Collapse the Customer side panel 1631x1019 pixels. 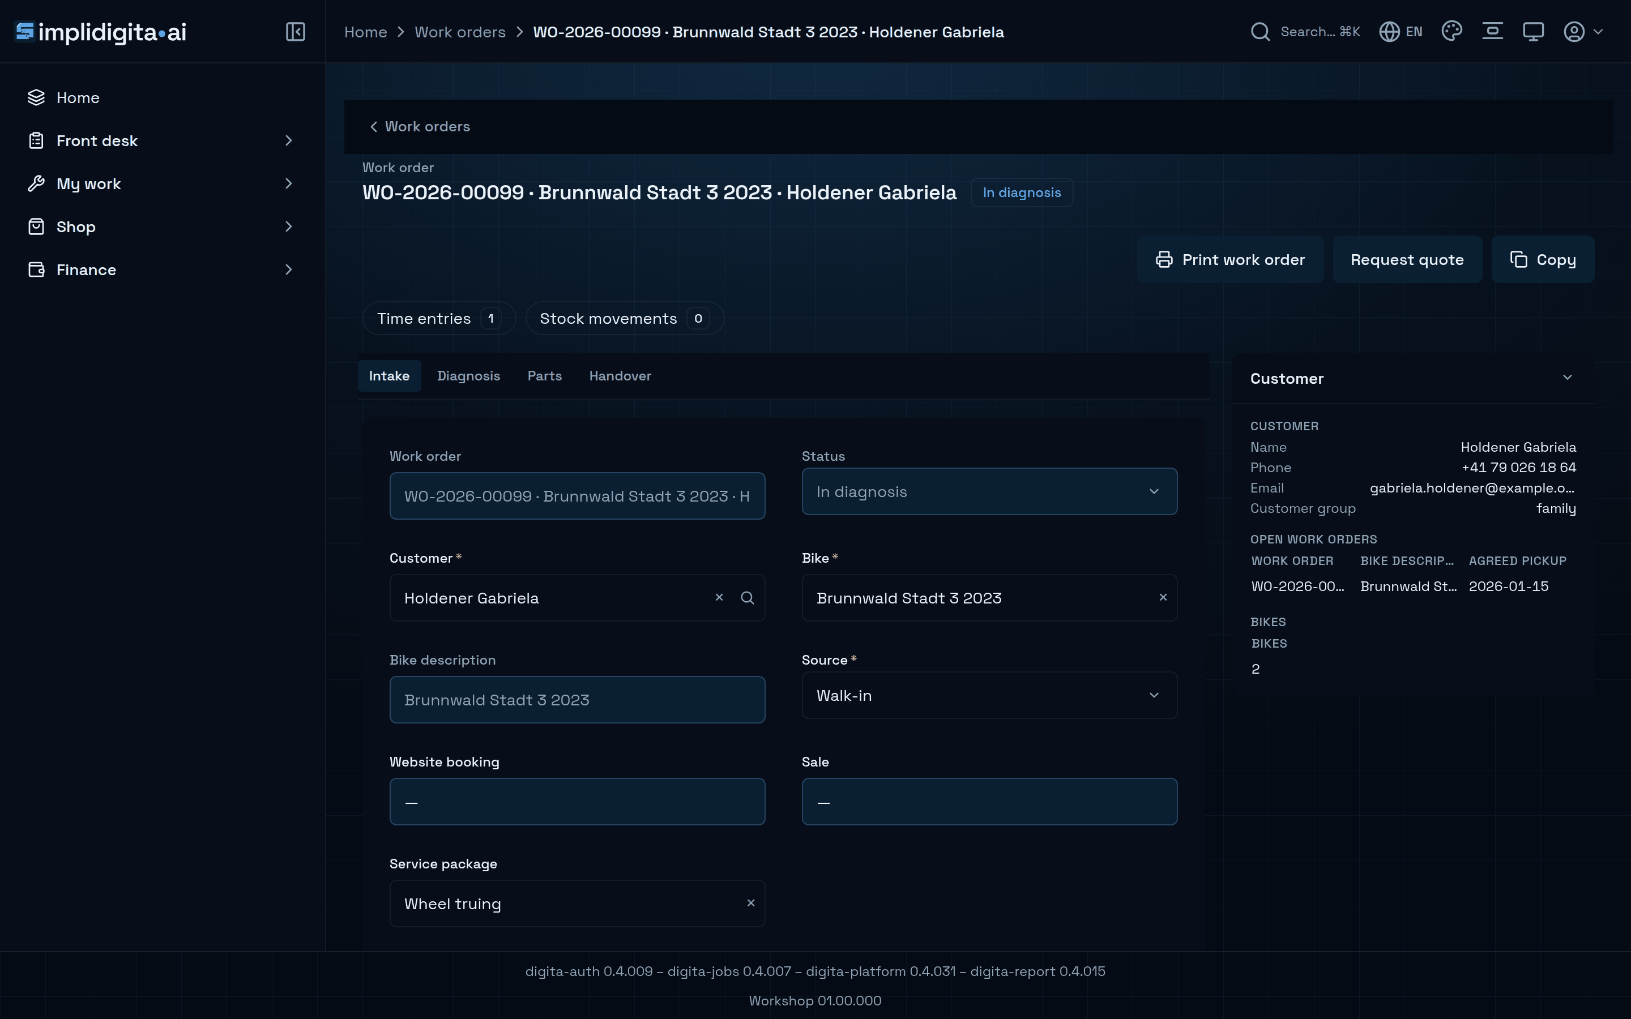[x=1567, y=378]
